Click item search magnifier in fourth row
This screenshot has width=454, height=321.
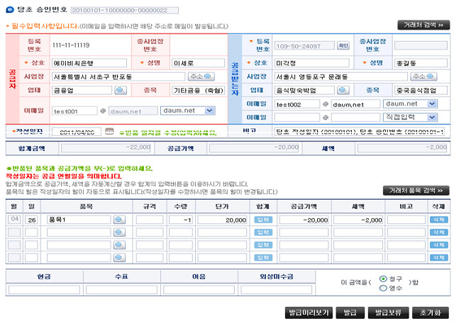(119, 257)
